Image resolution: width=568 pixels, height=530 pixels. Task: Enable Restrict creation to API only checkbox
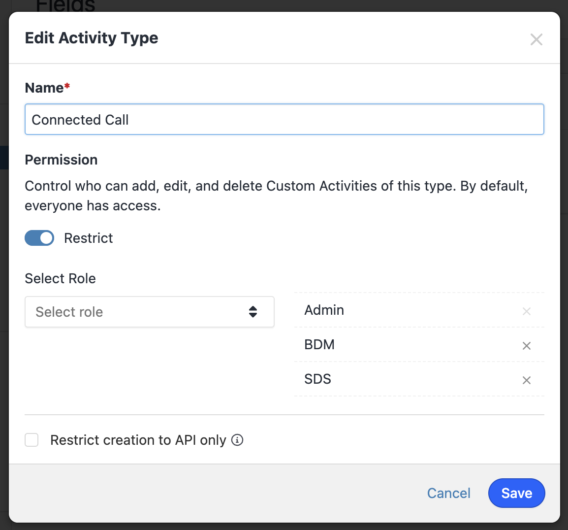[x=32, y=440]
